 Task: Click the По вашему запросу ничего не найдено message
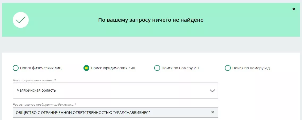(151, 20)
